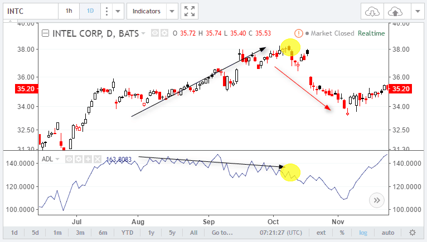The image size is (427, 242).
Task: Switch to the 1h interval
Action: pyautogui.click(x=69, y=11)
